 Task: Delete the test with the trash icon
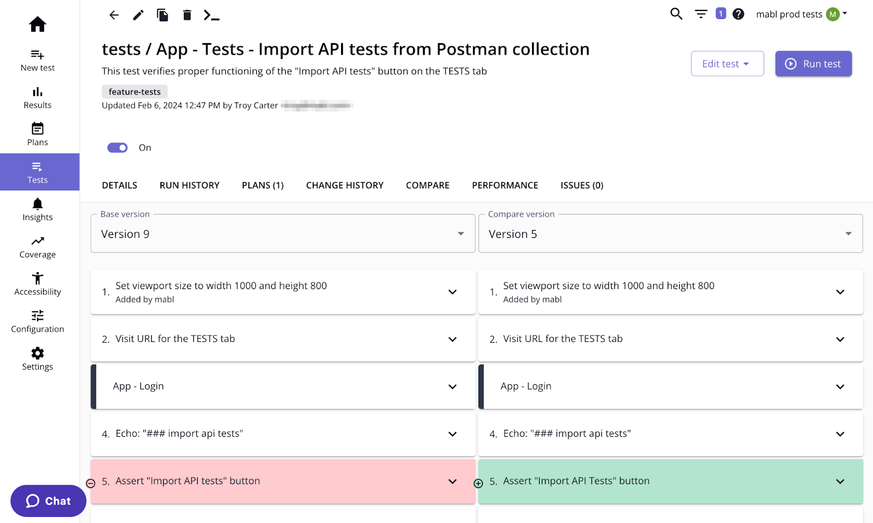pyautogui.click(x=187, y=15)
